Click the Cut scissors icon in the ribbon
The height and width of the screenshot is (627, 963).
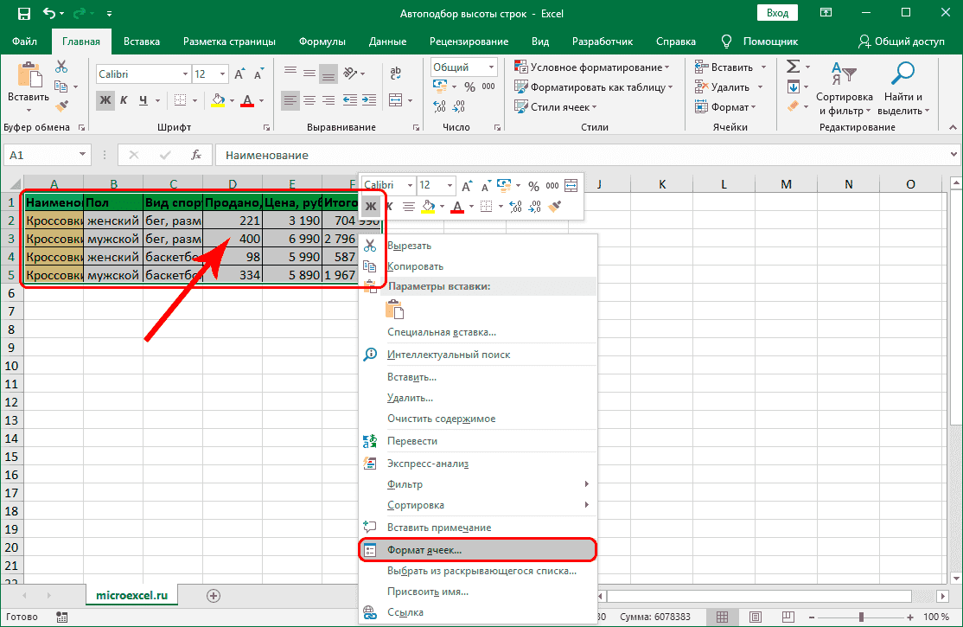coord(61,67)
